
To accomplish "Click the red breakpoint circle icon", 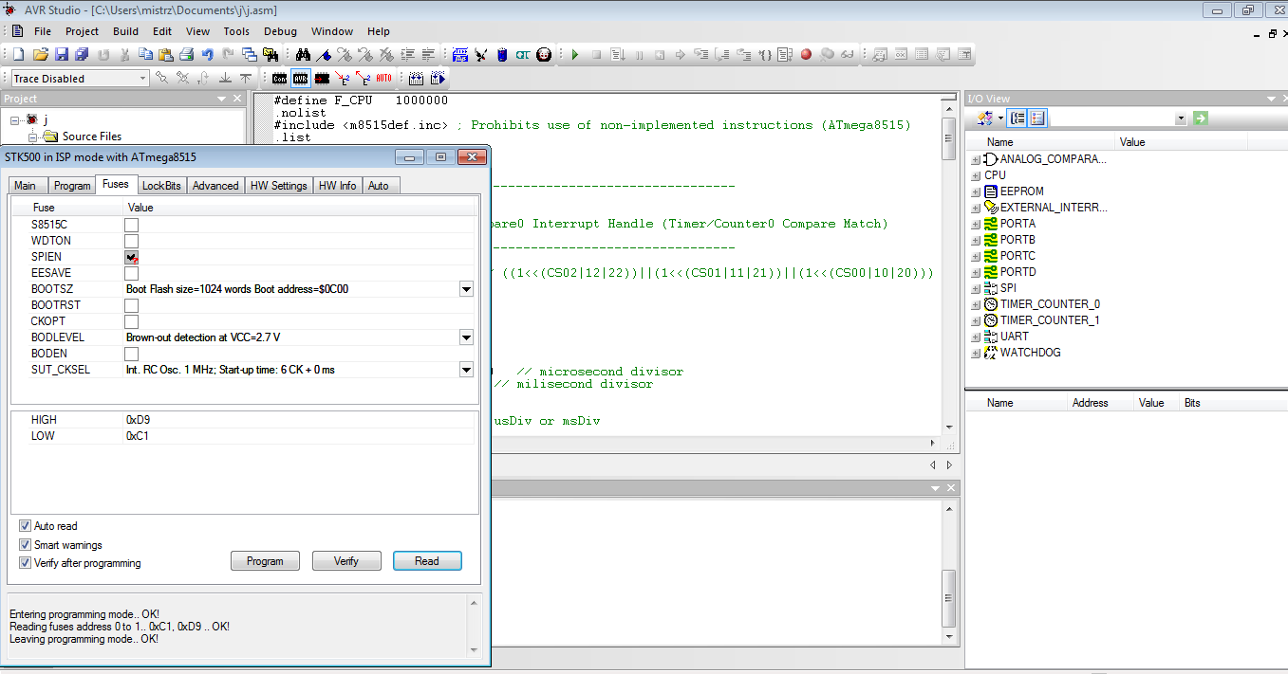I will 806,55.
